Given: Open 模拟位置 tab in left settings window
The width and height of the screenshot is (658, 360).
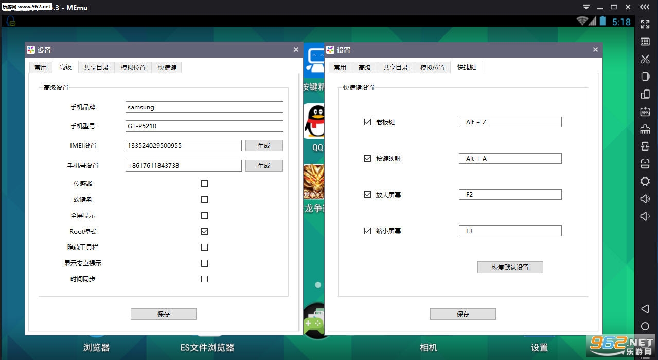Looking at the screenshot, I should [133, 67].
